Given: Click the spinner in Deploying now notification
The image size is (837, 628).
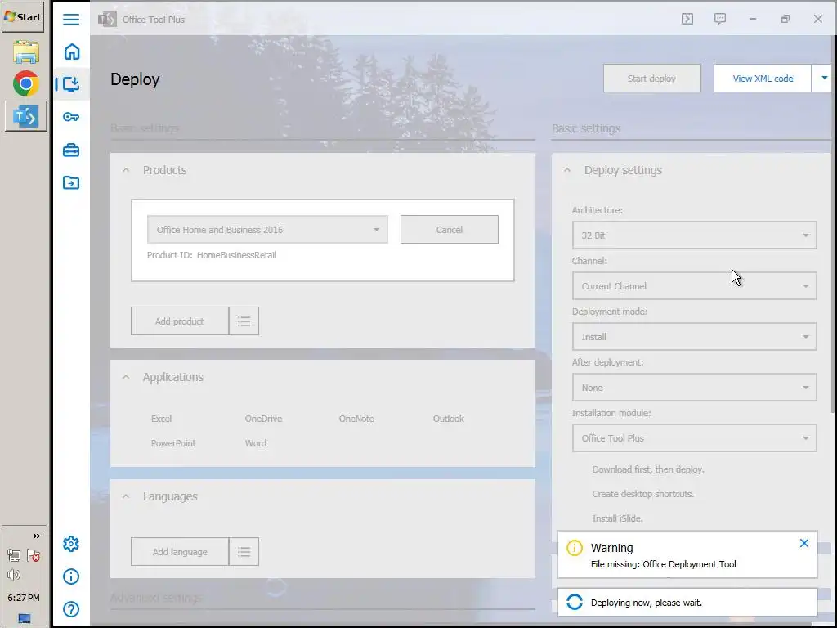Looking at the screenshot, I should (x=575, y=603).
